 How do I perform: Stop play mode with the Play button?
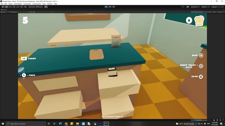coord(106,7)
